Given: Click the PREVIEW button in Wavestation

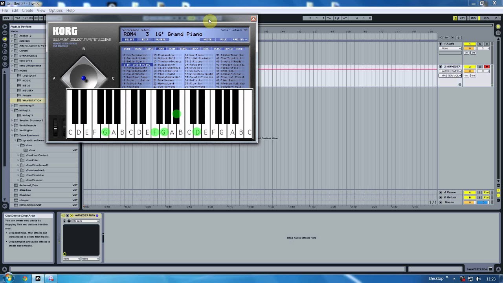Looking at the screenshot, I should (239, 39).
